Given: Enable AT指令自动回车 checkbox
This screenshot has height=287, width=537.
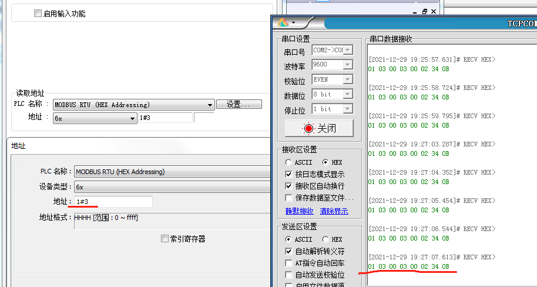Looking at the screenshot, I should [288, 263].
